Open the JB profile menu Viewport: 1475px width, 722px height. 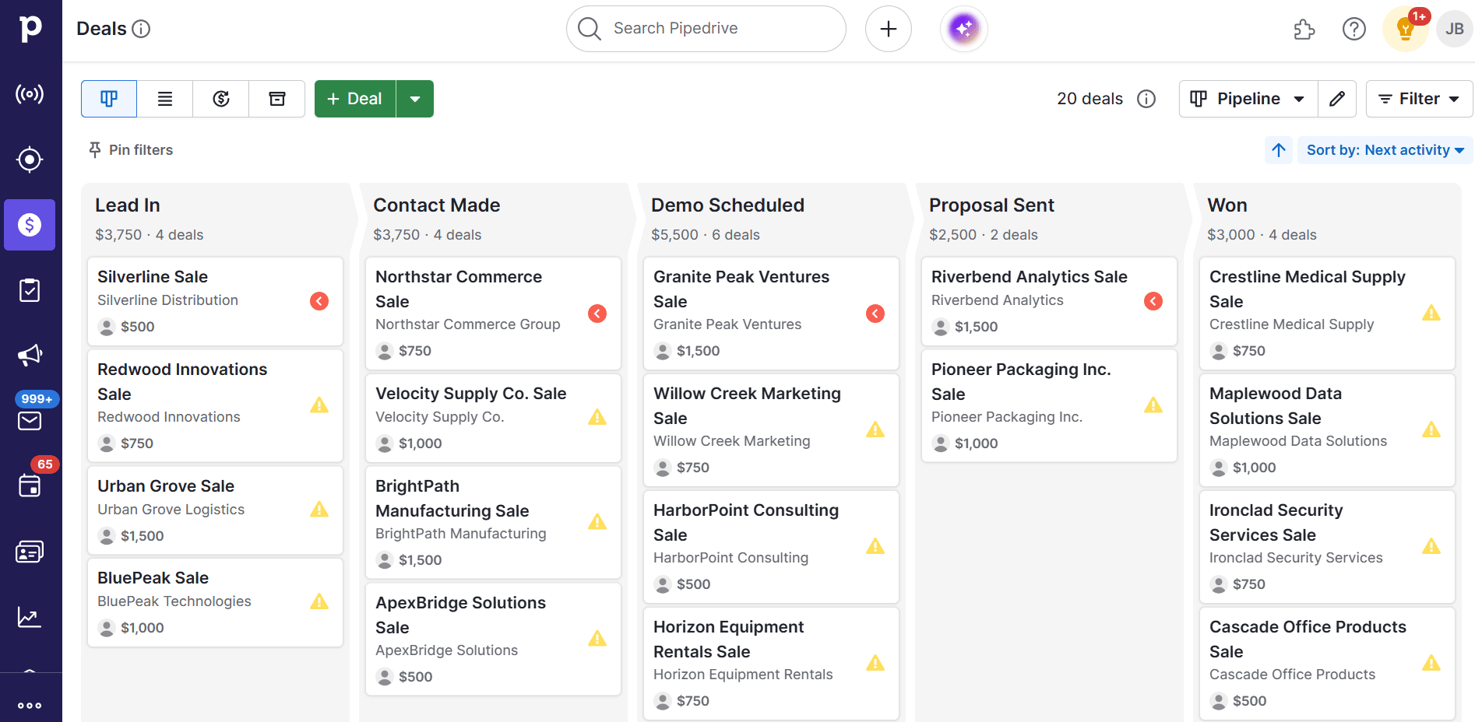point(1453,28)
